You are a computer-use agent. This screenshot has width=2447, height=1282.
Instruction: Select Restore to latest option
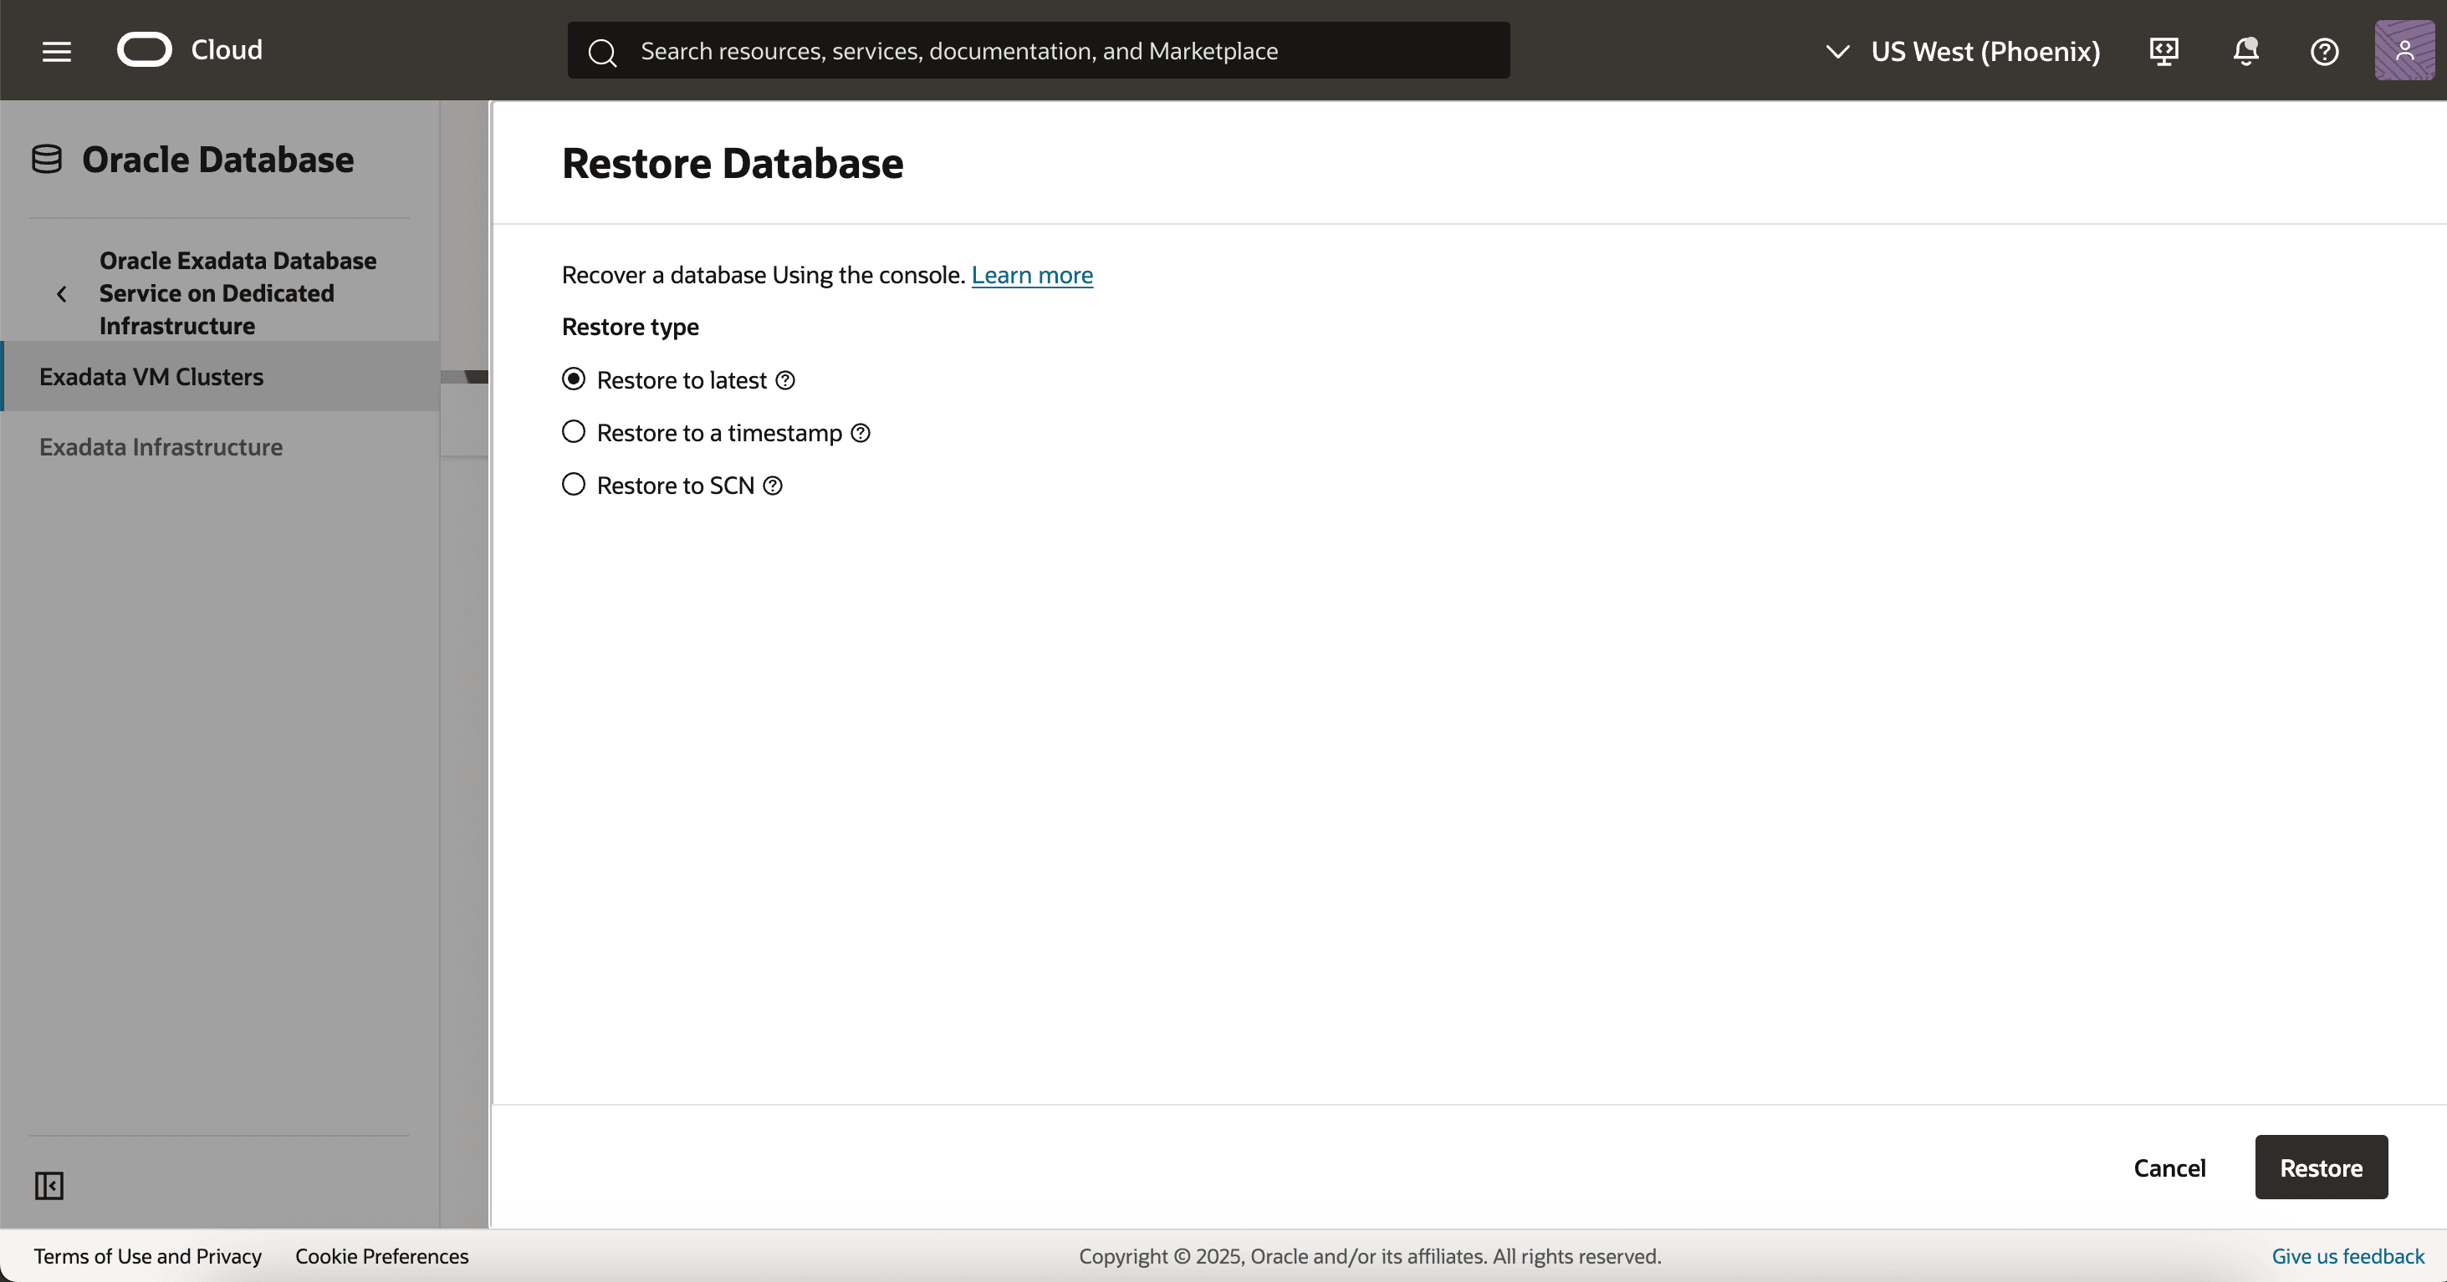click(574, 379)
